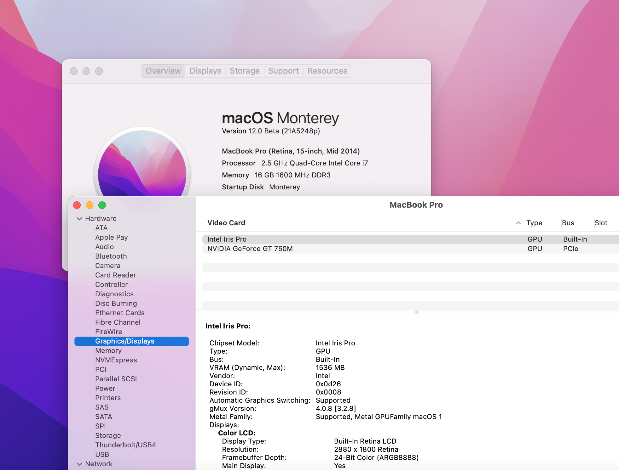Collapse the Network section chevron

79,464
